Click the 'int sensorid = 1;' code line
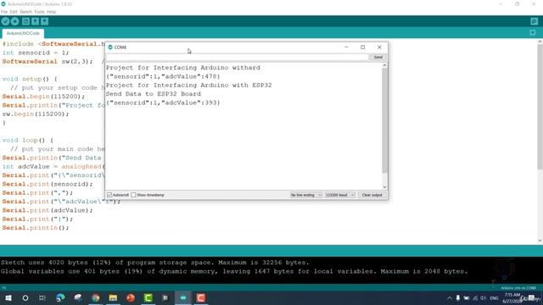Screen dimensions: 543x305 36,53
